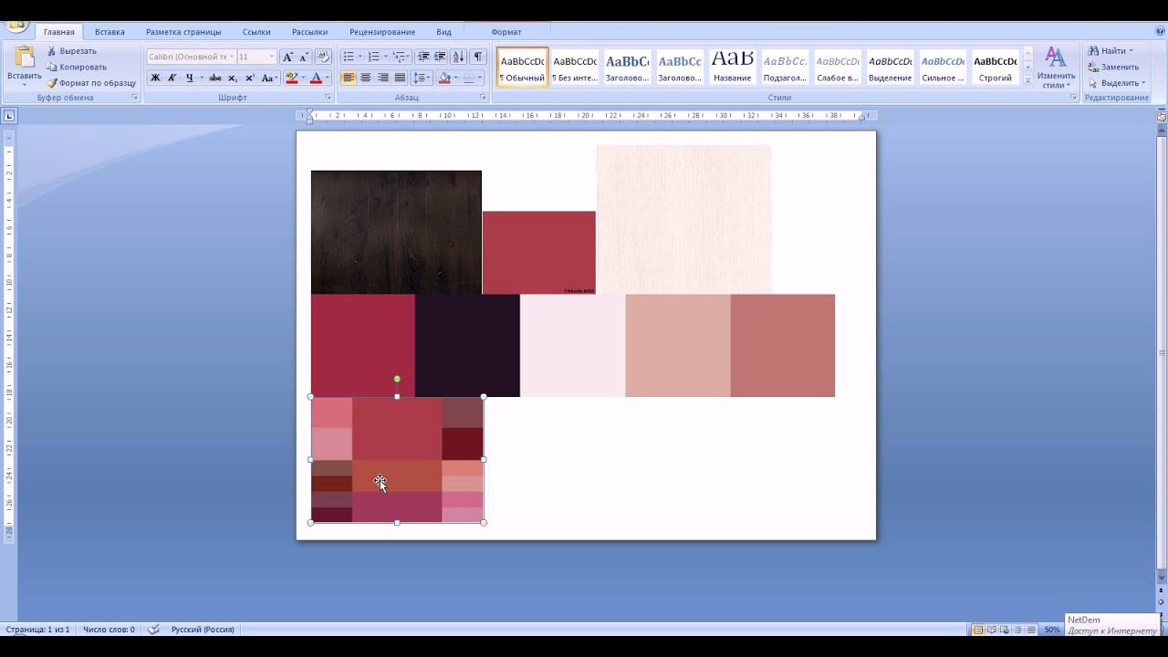Screen dimensions: 1168x657
Task: Select web layout view icon
Action: tap(1004, 630)
